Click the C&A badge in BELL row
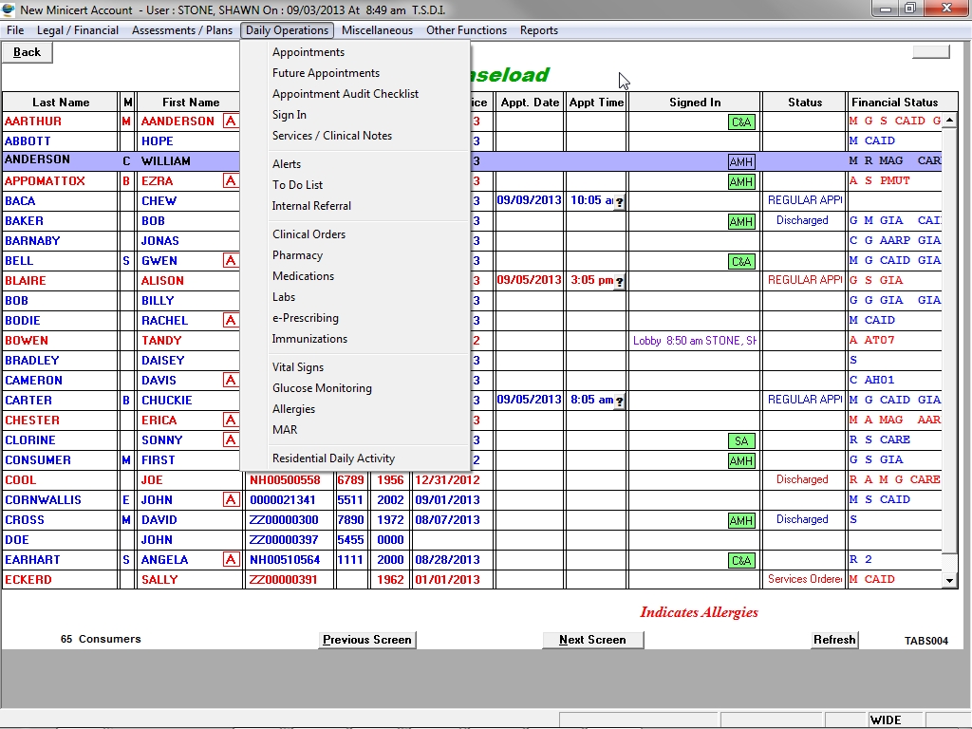The width and height of the screenshot is (972, 729). click(741, 262)
